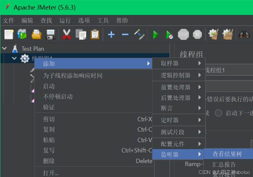Open the 文件 menu
This screenshot has width=253, height=177.
tap(8, 21)
